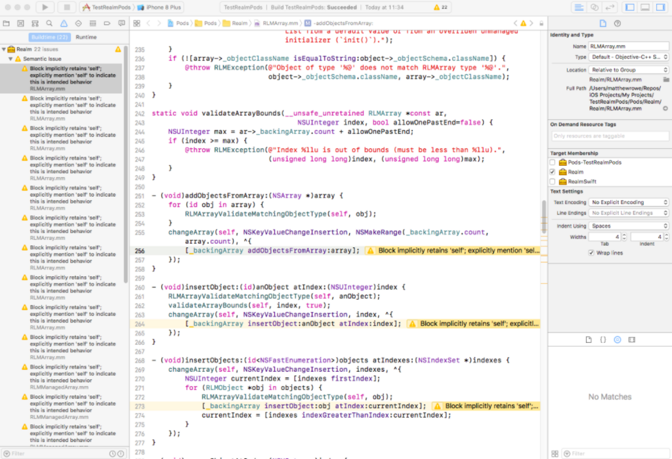Enable Pods-TestRealmPods target membership
Screen dimensions: 672x459
[x=553, y=162]
